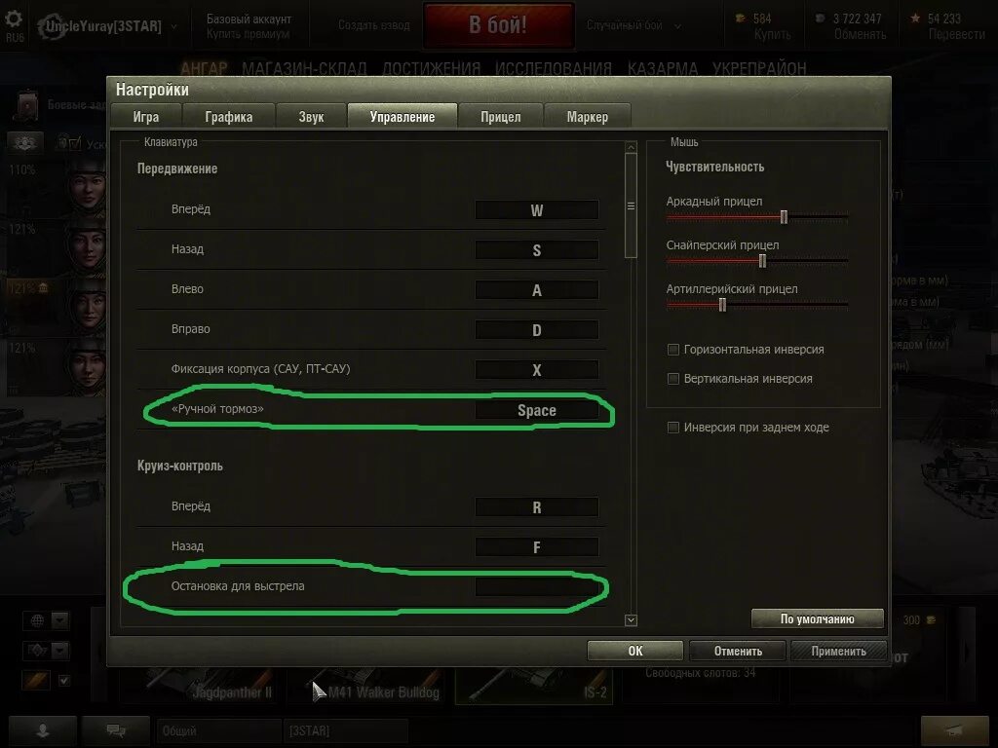This screenshot has height=748, width=998.
Task: Switch to the Графика tab
Action: click(x=228, y=117)
